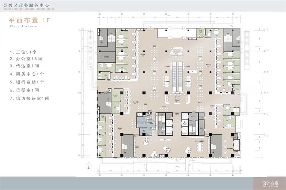Select legend item 信访接待室1间
Screen dimensions: 286x190
pos(30,98)
